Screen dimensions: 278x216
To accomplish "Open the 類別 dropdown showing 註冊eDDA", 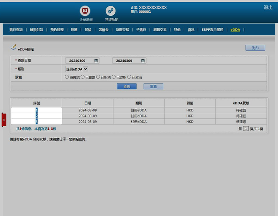I will point(77,69).
